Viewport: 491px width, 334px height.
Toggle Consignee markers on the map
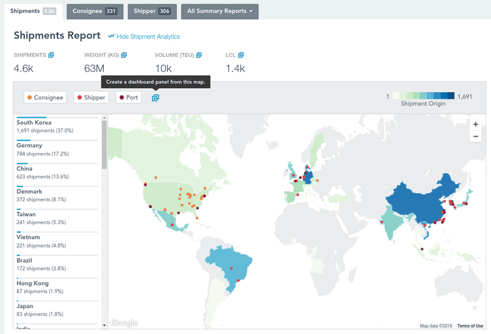(45, 97)
